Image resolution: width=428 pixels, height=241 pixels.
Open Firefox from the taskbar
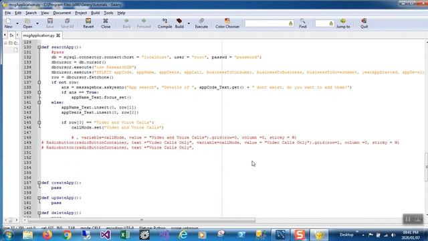click(x=47, y=235)
